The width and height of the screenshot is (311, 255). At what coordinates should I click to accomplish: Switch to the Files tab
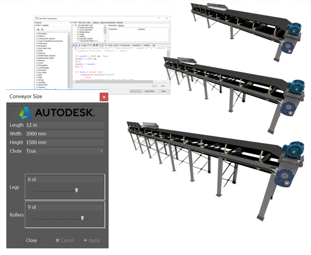click(x=89, y=22)
